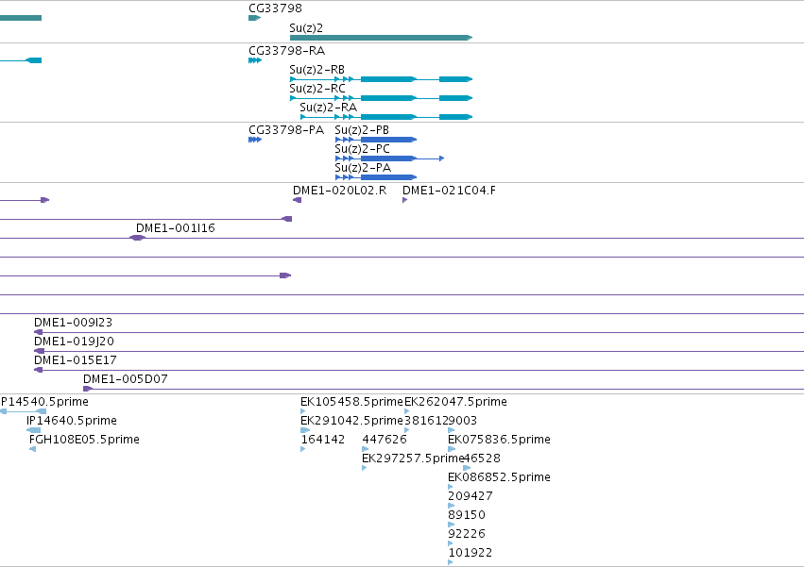Select the Su(z)2 gene name label
The height and width of the screenshot is (567, 804).
(x=306, y=28)
